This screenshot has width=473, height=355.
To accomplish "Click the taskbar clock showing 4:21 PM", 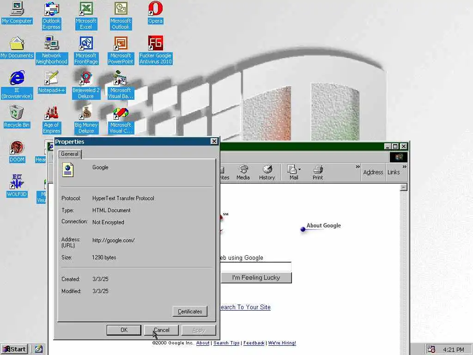I will tap(454, 350).
